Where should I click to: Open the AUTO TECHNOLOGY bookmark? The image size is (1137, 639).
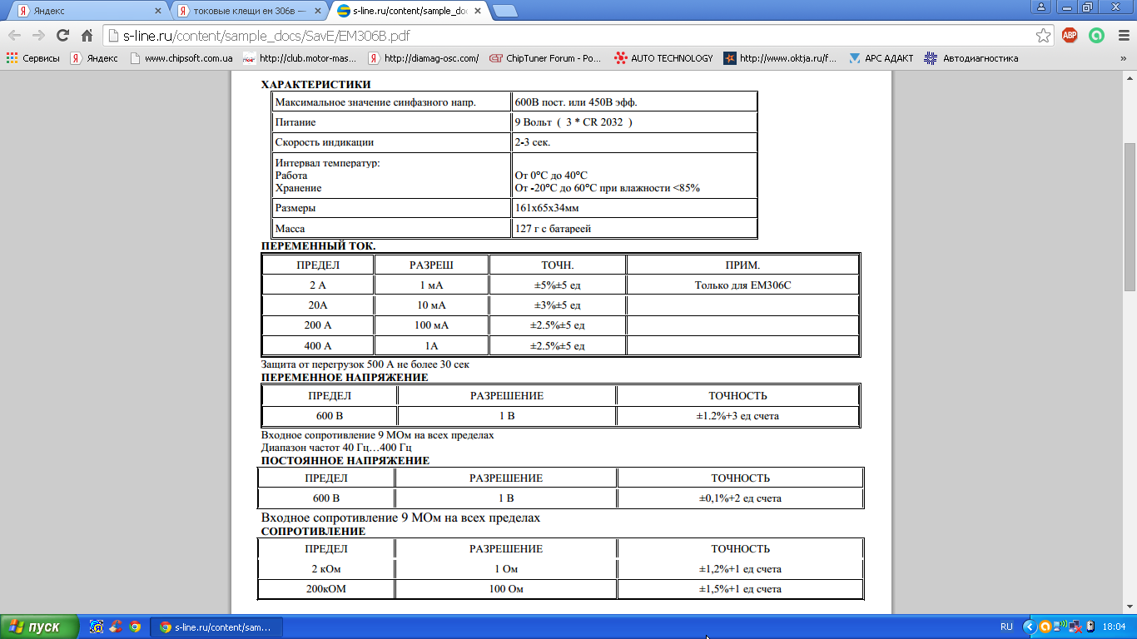[664, 58]
